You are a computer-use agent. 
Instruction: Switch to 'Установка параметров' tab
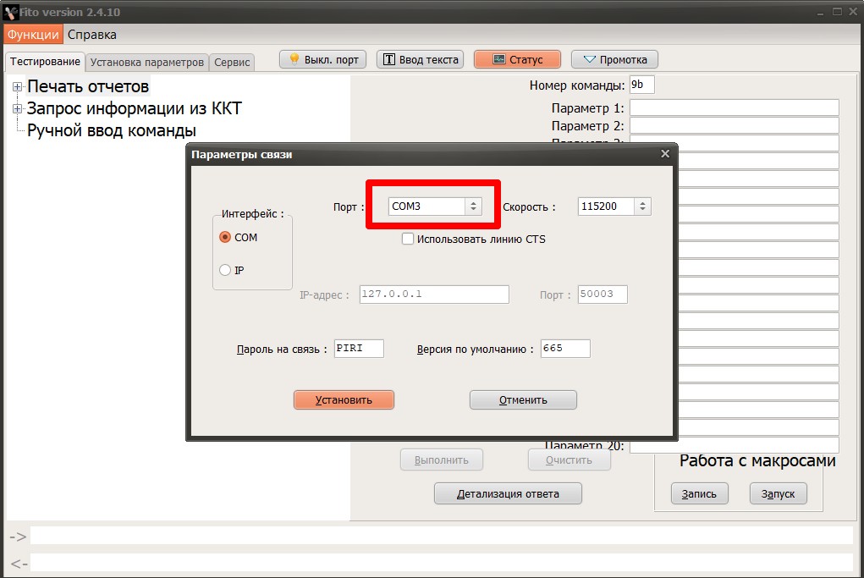[x=147, y=63]
